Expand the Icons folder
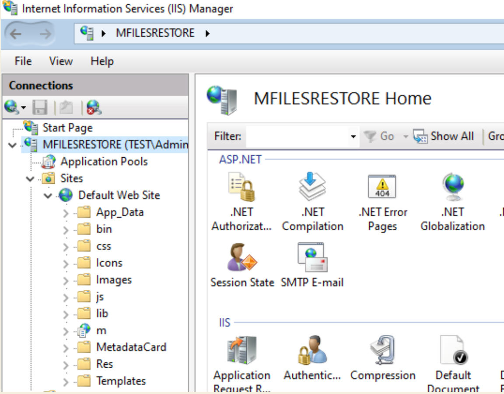The width and height of the screenshot is (504, 394). 66,264
